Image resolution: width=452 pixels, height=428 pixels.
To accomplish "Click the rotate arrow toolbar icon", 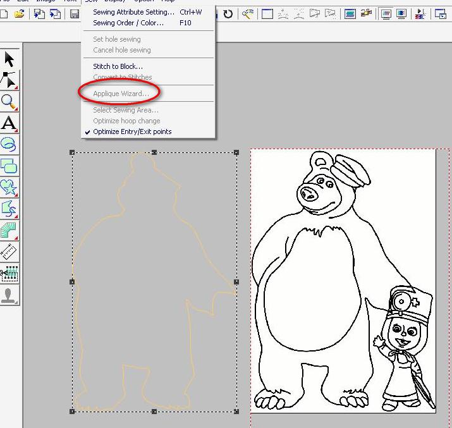I will point(228,14).
